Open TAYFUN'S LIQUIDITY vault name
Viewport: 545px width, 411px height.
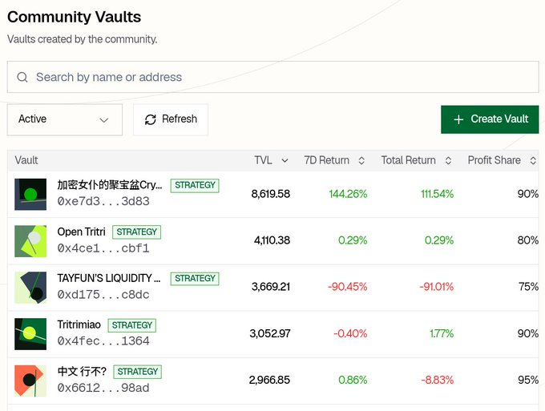click(109, 278)
